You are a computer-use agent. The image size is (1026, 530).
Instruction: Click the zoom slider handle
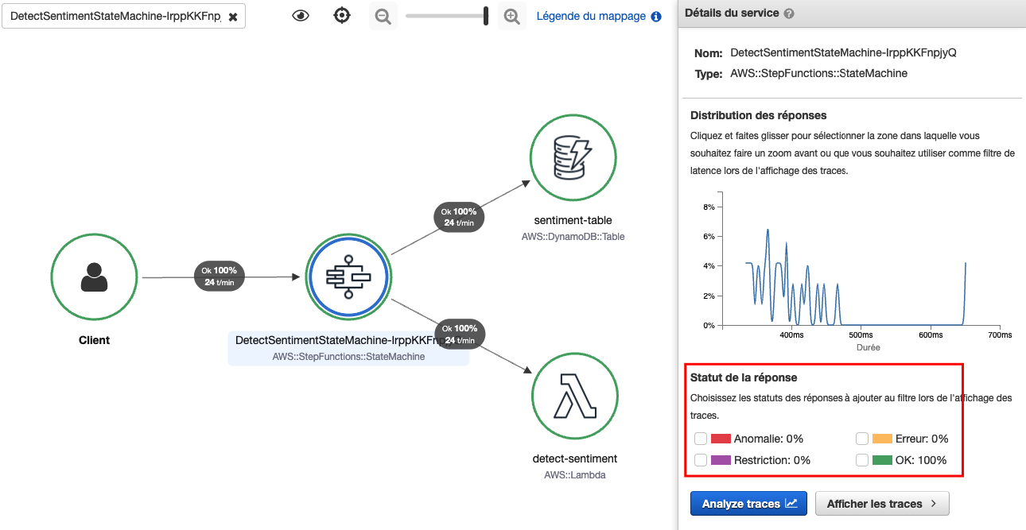tap(486, 16)
